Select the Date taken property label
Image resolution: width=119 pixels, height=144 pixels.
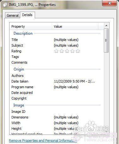[20, 81]
